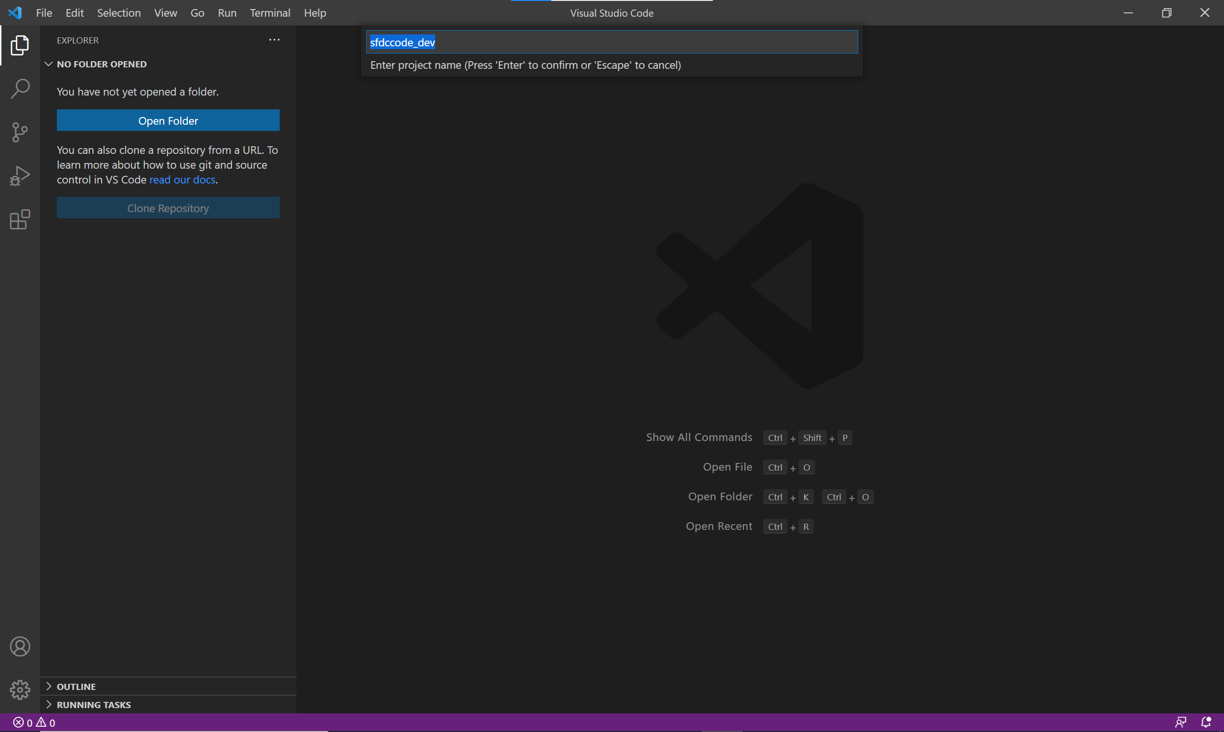
Task: Open the Explorer view in activity bar
Action: click(x=20, y=45)
